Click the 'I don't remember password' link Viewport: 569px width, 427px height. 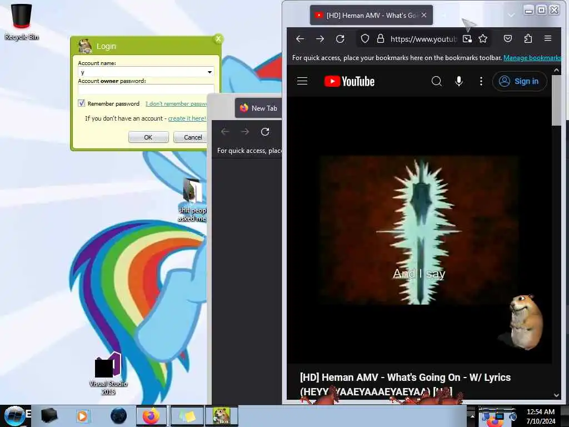(176, 104)
